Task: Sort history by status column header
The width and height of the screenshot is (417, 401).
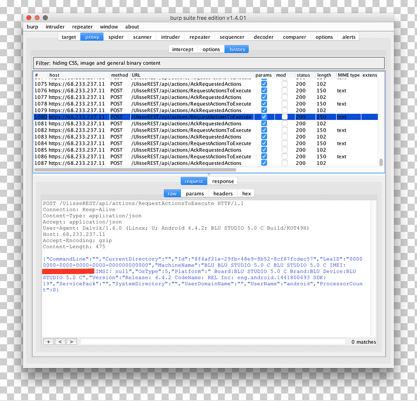Action: point(305,75)
